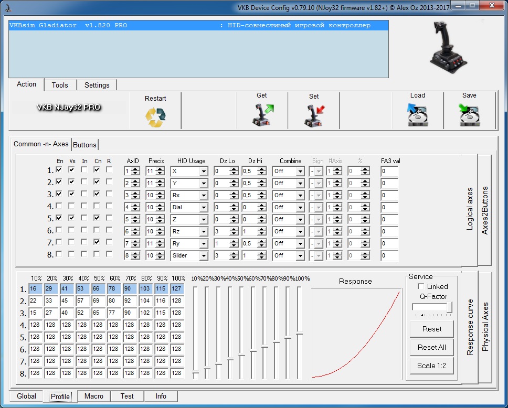Click the VKB NJoy32 PRO label
This screenshot has height=408, width=508.
point(69,108)
